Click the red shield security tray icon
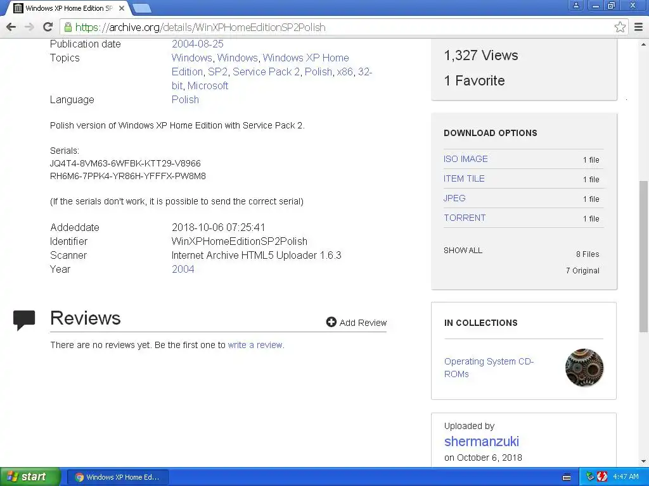The height and width of the screenshot is (486, 649). pyautogui.click(x=602, y=477)
